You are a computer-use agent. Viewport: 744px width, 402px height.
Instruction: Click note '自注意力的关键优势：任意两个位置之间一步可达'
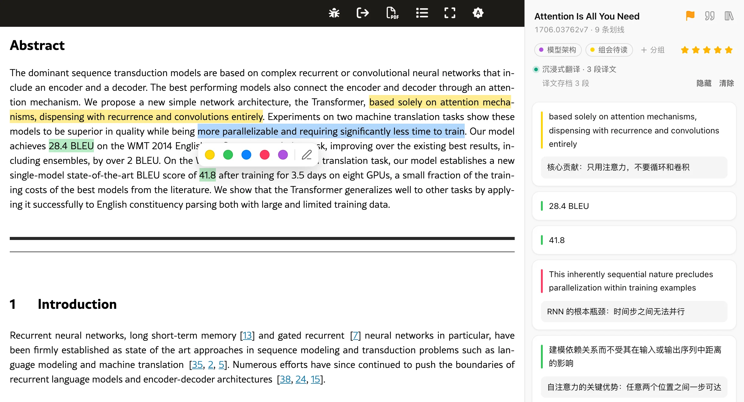pos(634,387)
